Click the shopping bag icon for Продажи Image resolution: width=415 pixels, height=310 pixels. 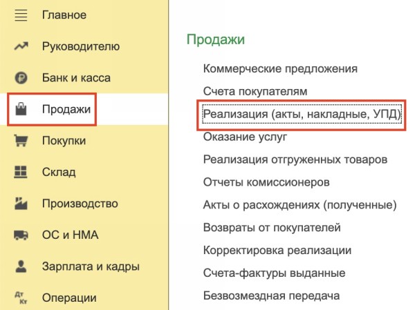(x=21, y=110)
